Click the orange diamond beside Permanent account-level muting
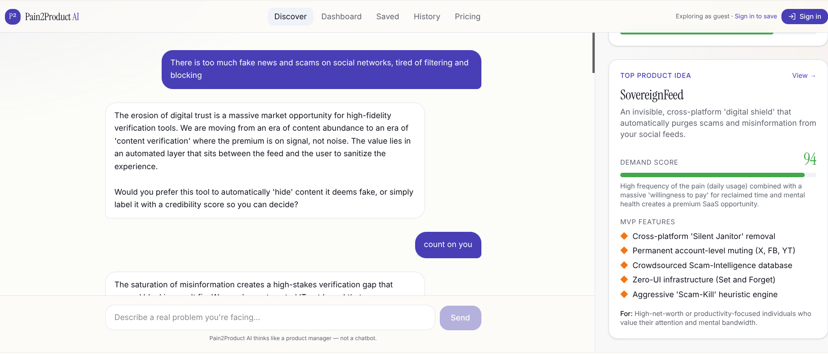Image resolution: width=828 pixels, height=354 pixels. (x=624, y=251)
